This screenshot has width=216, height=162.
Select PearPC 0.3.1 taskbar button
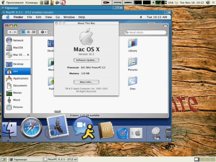[60, 159]
